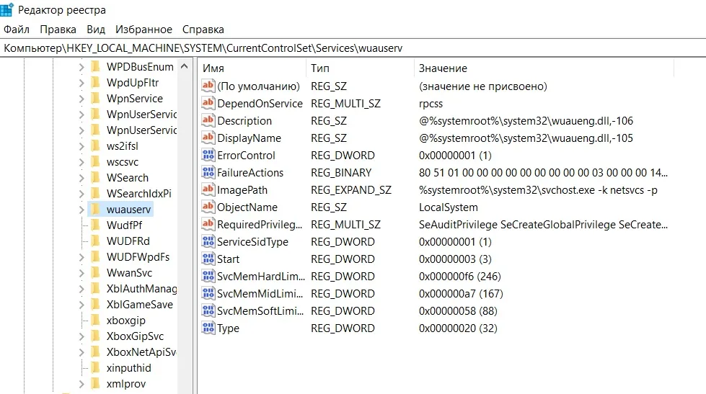Expand the WwanSvc tree node
706x394 pixels.
81,273
